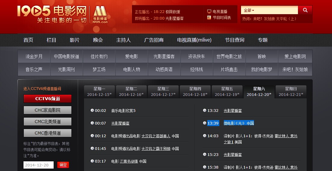Image resolution: width=332 pixels, height=171 pixels.
Task: Switch to 星期六 2014-12-20 tab
Action: click(259, 92)
